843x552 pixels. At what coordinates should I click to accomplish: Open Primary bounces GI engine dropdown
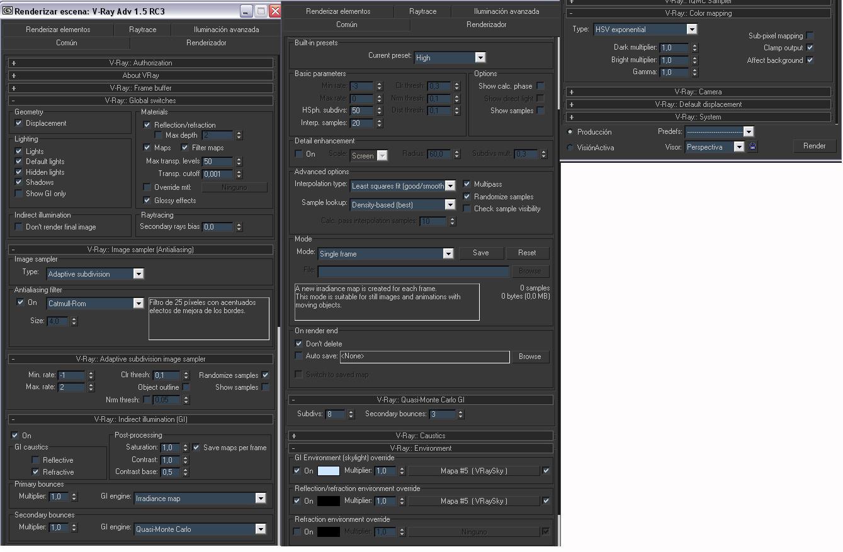[x=201, y=499]
